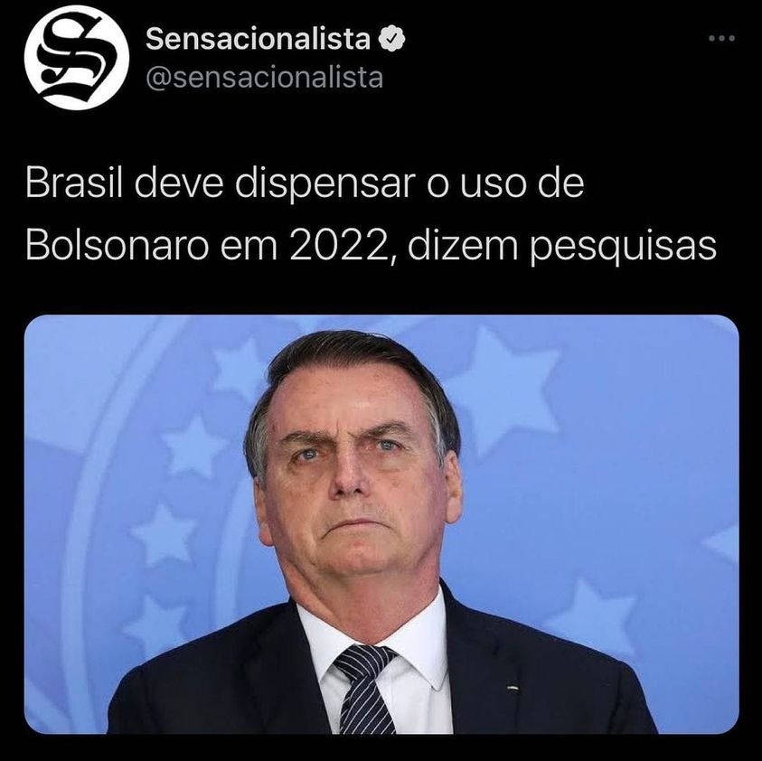Open the Sensacionalista display name link
The height and width of the screenshot is (761, 762).
[x=258, y=39]
